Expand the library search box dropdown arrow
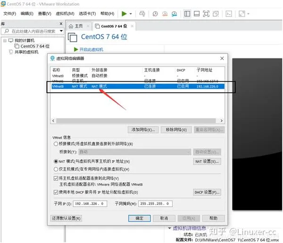The image size is (283, 243). point(60,31)
